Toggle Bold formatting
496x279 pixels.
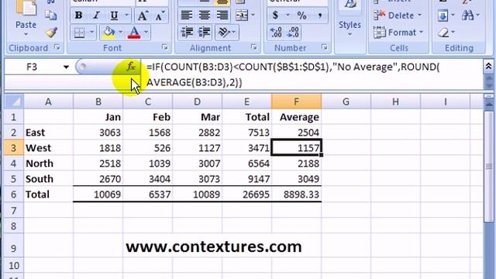(78, 15)
